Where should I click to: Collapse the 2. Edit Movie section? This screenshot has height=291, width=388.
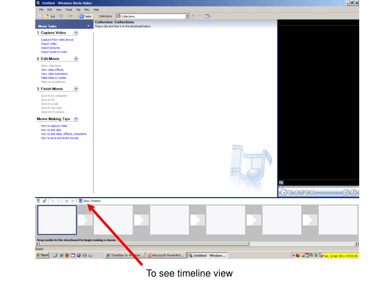pos(76,59)
